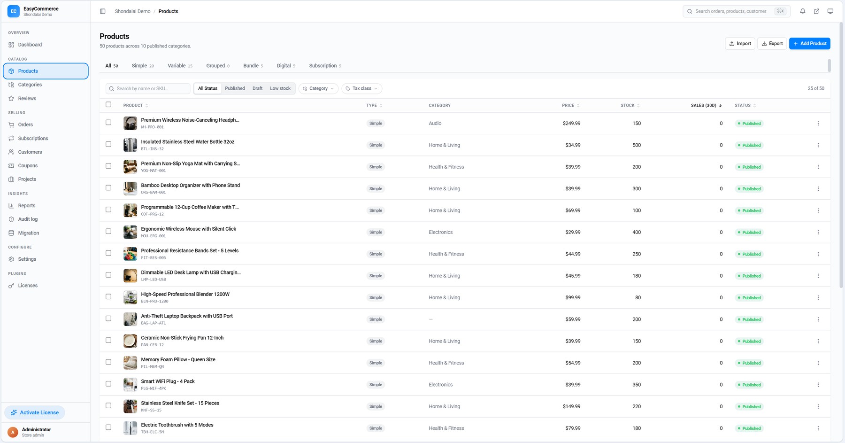The image size is (845, 443).
Task: Open row actions for Memory Foam Pillow
Action: (x=818, y=363)
